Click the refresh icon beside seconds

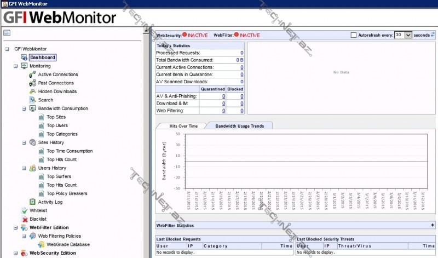433,35
